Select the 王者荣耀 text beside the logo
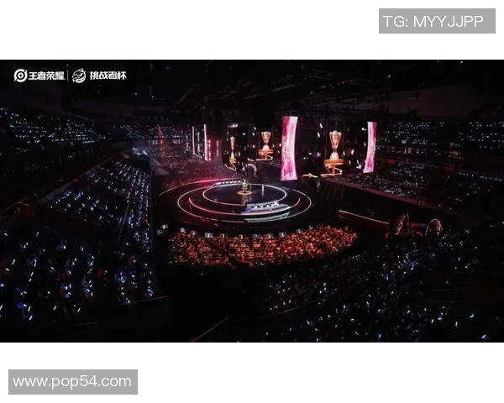 (46, 76)
